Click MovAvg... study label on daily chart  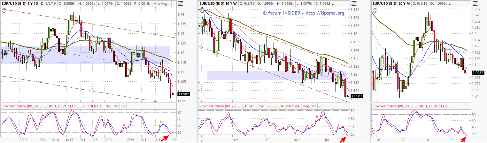tap(161, 3)
